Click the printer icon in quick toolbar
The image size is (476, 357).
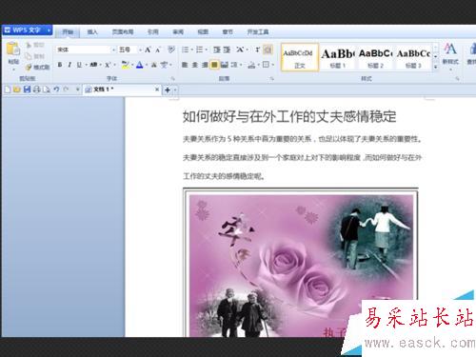click(x=37, y=89)
